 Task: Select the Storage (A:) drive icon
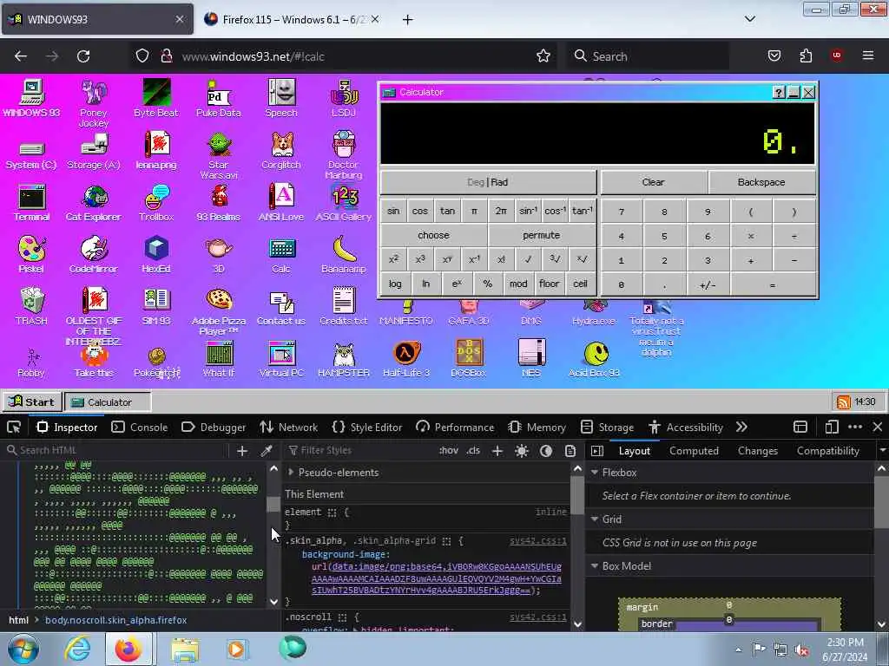94,151
